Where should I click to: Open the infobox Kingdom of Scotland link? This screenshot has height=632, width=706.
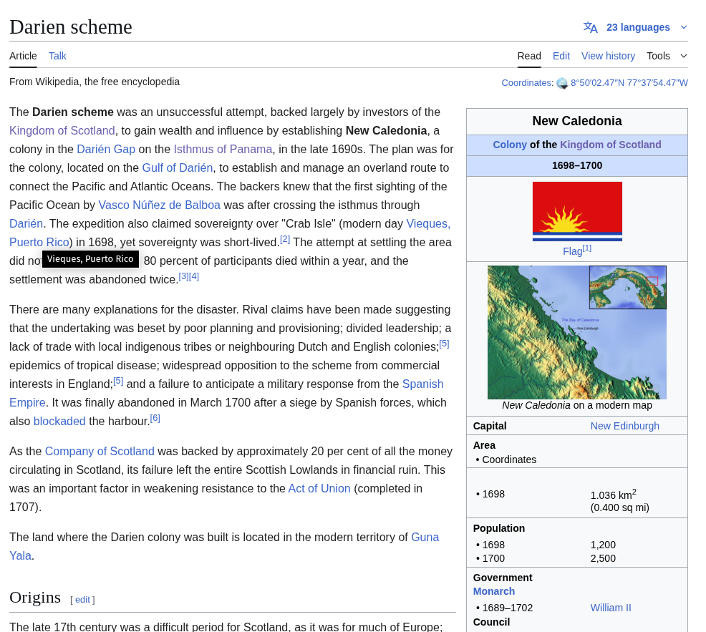611,145
